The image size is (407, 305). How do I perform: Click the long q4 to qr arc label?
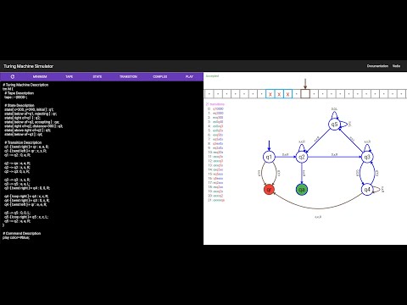[x=318, y=217]
